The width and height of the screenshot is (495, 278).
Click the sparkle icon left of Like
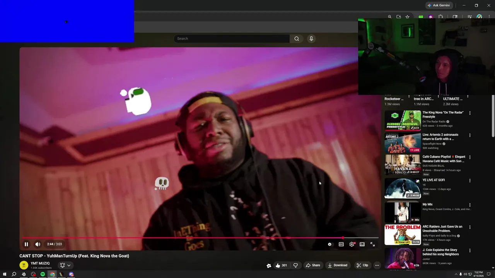coord(269,265)
